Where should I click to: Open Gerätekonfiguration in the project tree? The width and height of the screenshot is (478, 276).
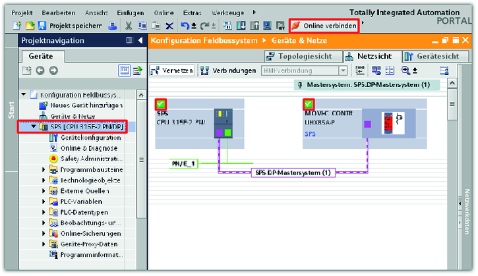(x=90, y=138)
